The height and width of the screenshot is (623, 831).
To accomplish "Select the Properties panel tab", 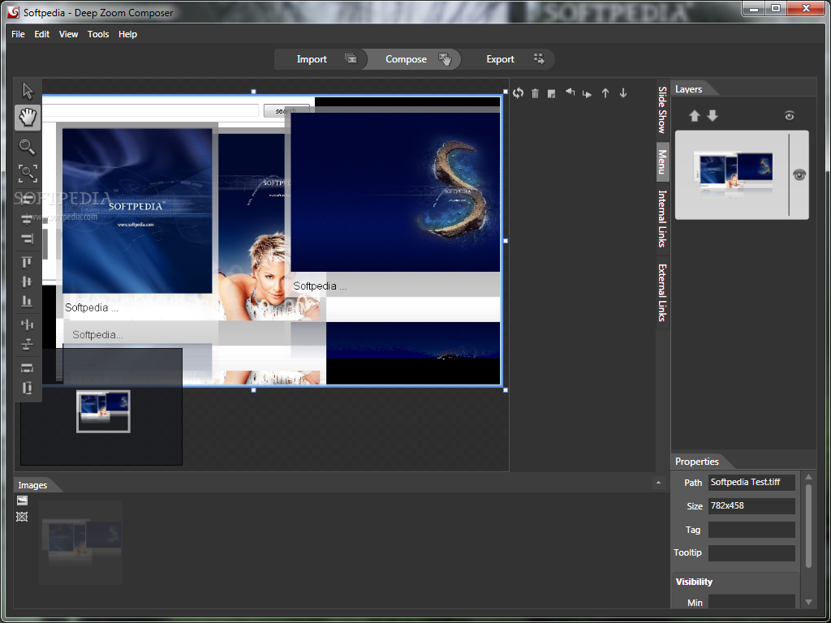I will click(697, 462).
